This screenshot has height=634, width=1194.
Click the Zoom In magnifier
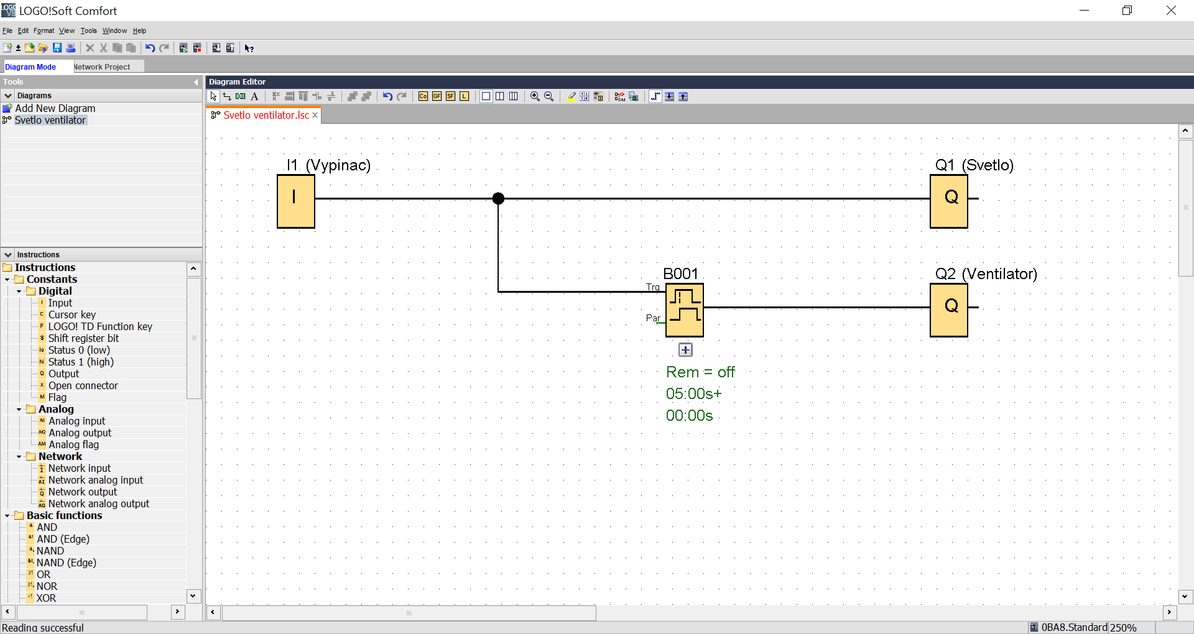click(x=535, y=96)
